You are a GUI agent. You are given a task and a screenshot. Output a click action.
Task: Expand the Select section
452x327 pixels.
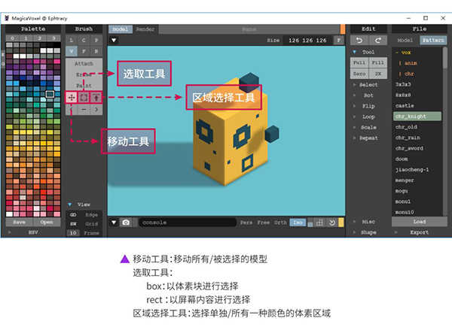click(x=355, y=85)
